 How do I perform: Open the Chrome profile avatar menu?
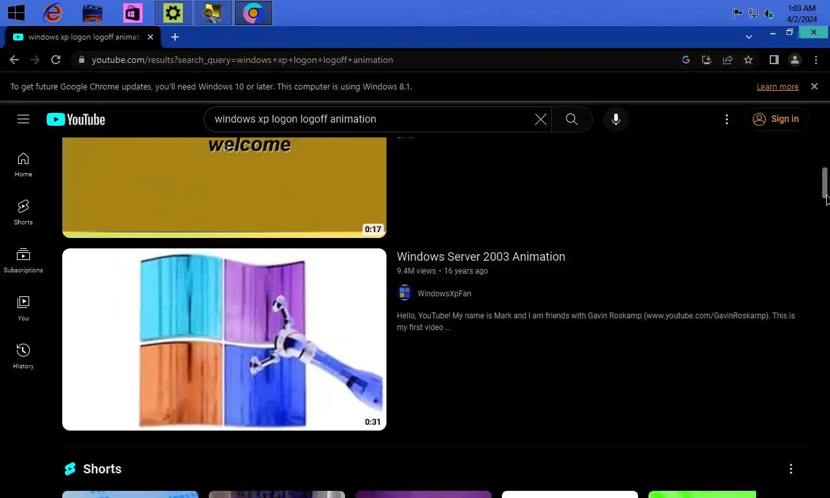tap(795, 60)
